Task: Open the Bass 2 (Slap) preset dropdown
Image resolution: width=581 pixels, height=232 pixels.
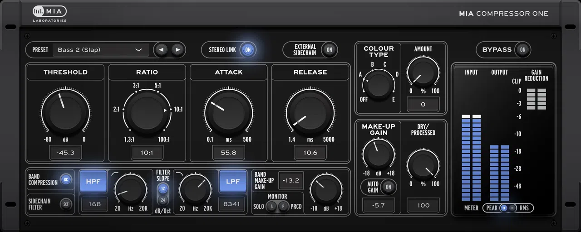Action: click(100, 50)
